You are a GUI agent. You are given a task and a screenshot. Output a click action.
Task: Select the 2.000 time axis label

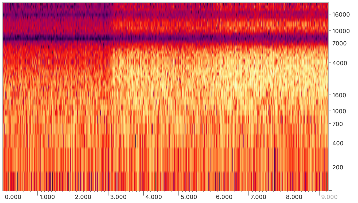point(83,197)
